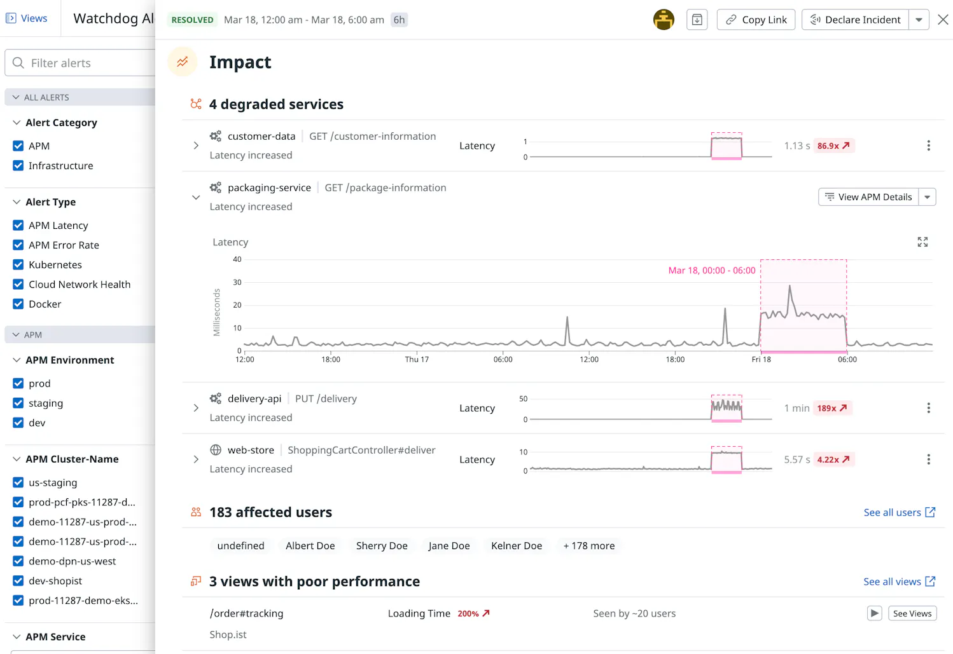
Task: Expand the customer-data service row
Action: click(x=196, y=146)
